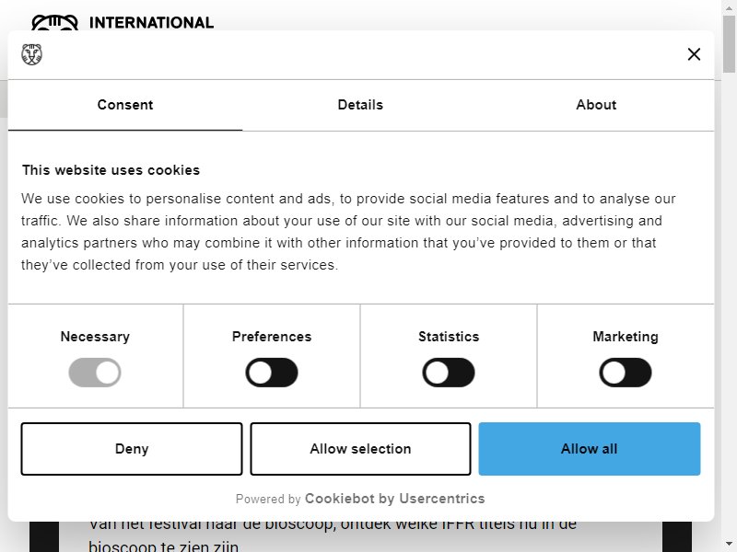The height and width of the screenshot is (552, 737).
Task: Click the Preferences label
Action: (272, 337)
